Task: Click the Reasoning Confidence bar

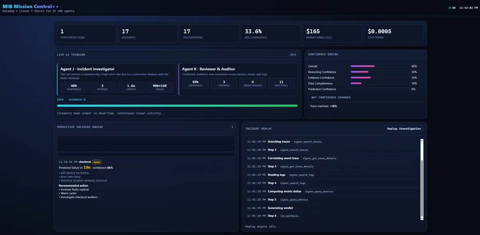Action: (380, 72)
